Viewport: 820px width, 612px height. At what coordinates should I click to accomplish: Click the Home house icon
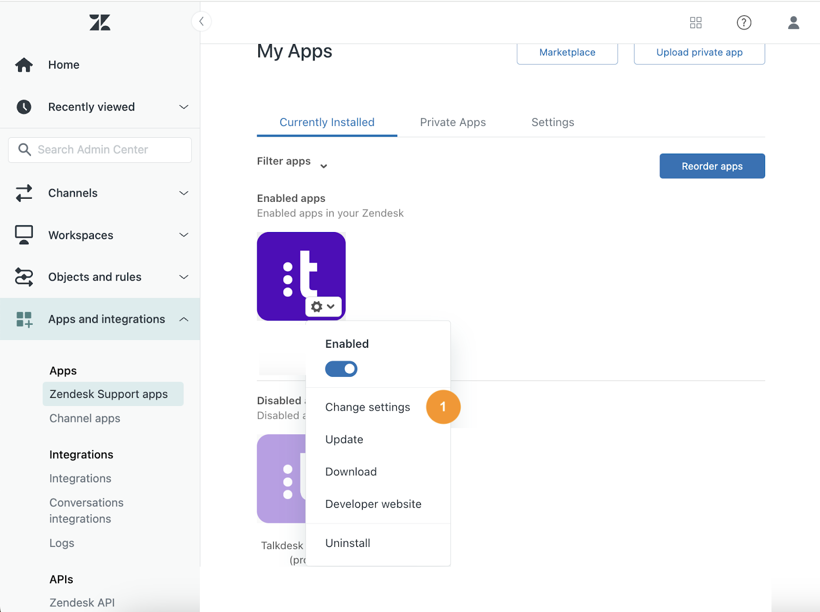[24, 65]
